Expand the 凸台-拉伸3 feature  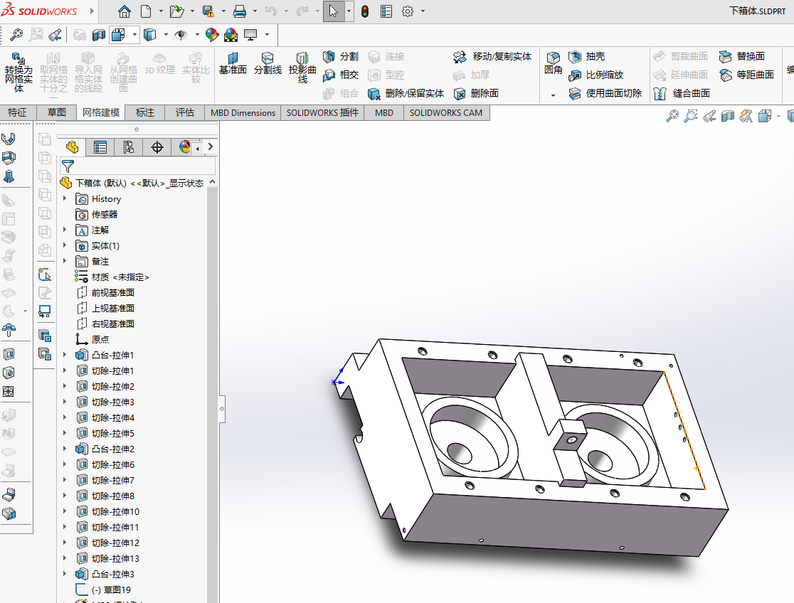coord(65,574)
